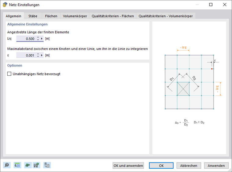Image resolution: width=232 pixels, height=172 pixels.
Task: Click the mesh diagram preview image
Action: point(189,88)
